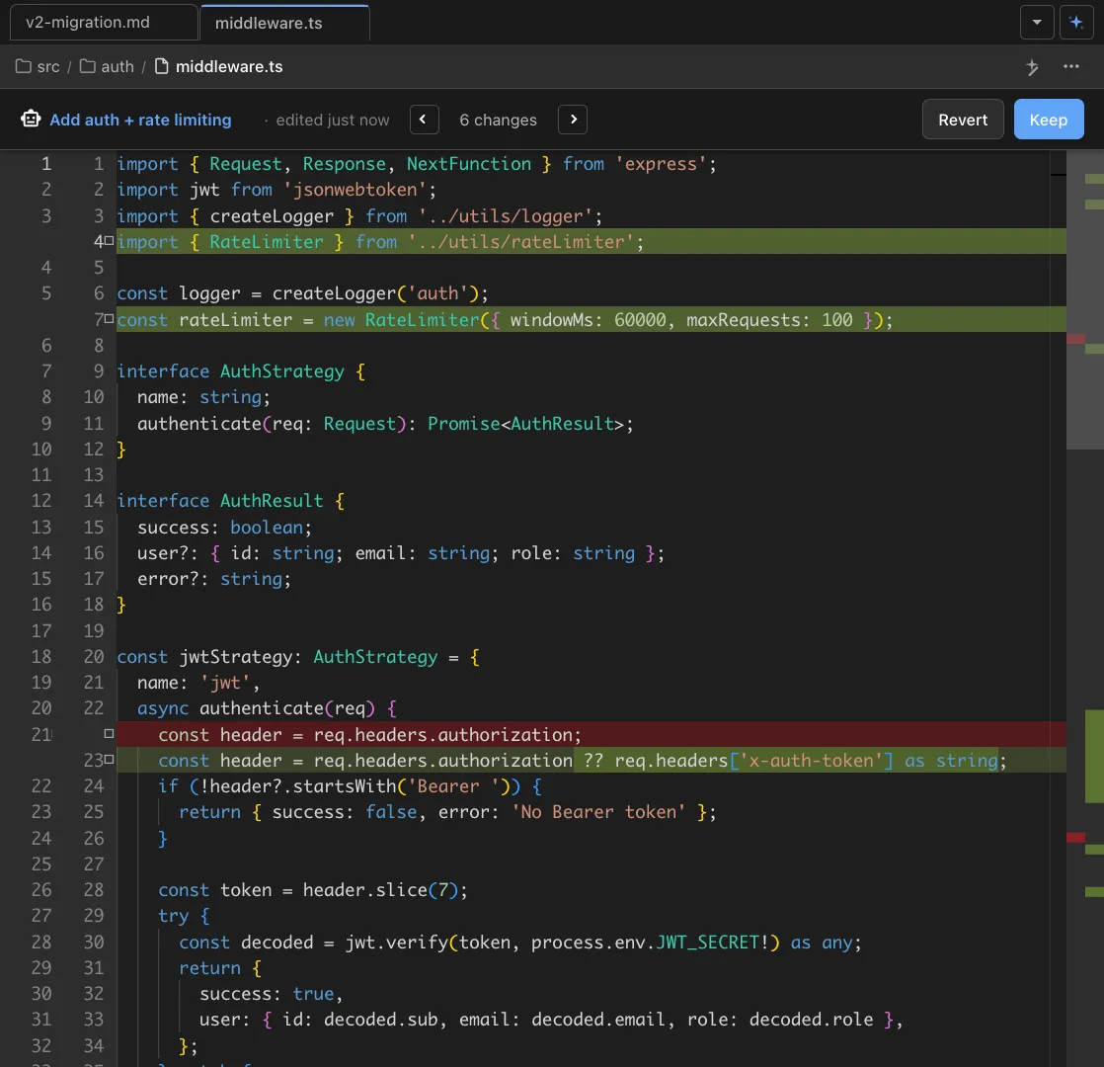Jump to next change with right arrow
Screen dimensions: 1104x1067
tap(573, 119)
